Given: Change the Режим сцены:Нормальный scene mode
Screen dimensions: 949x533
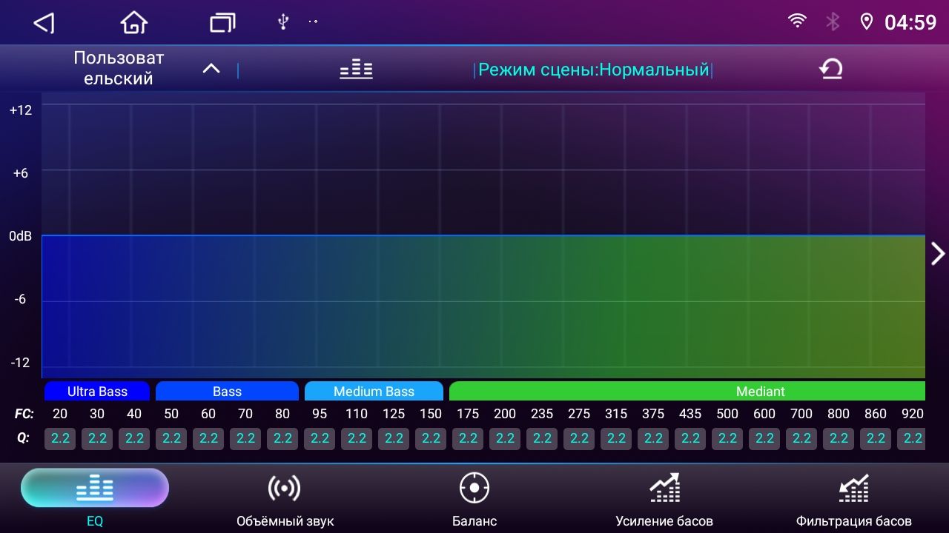Looking at the screenshot, I should click(593, 70).
